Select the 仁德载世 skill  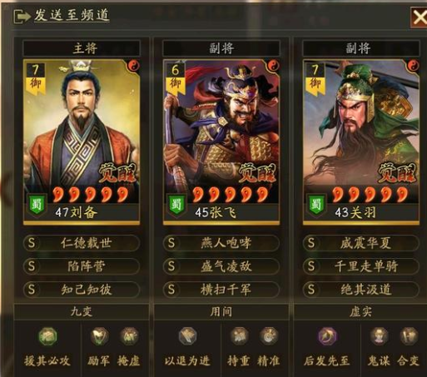tap(82, 243)
